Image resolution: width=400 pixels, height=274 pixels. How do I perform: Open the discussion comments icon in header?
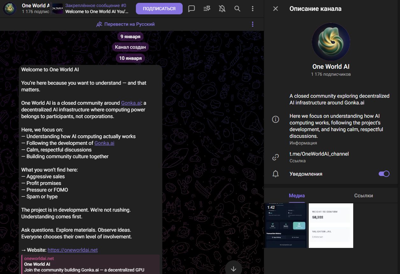[x=191, y=9]
